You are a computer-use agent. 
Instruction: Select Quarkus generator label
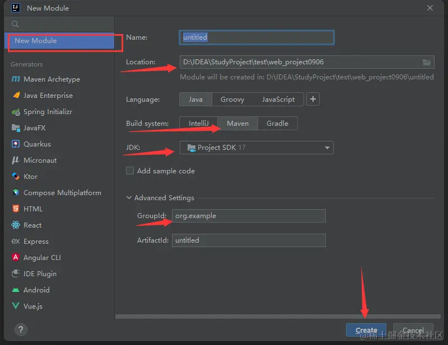pyautogui.click(x=37, y=144)
